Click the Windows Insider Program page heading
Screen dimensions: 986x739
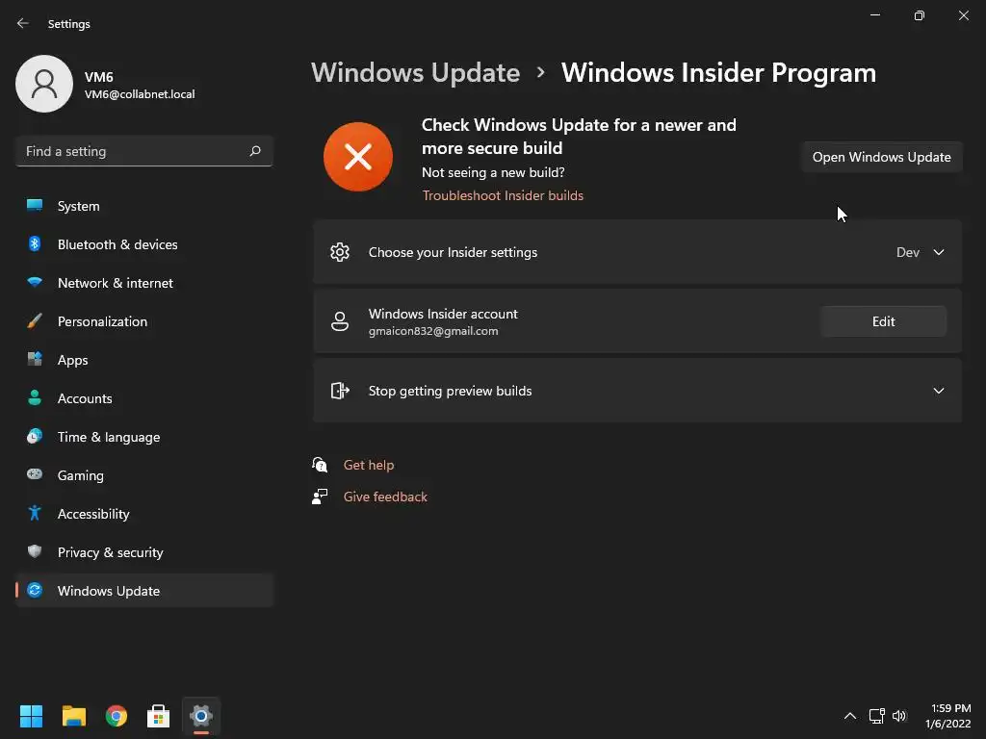click(x=718, y=72)
